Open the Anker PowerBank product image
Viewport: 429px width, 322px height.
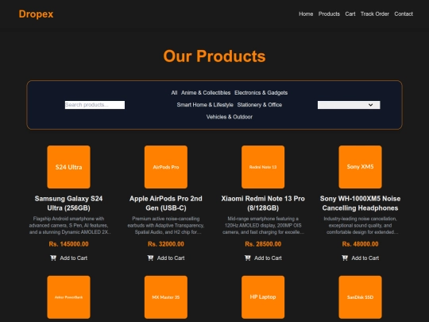68,297
